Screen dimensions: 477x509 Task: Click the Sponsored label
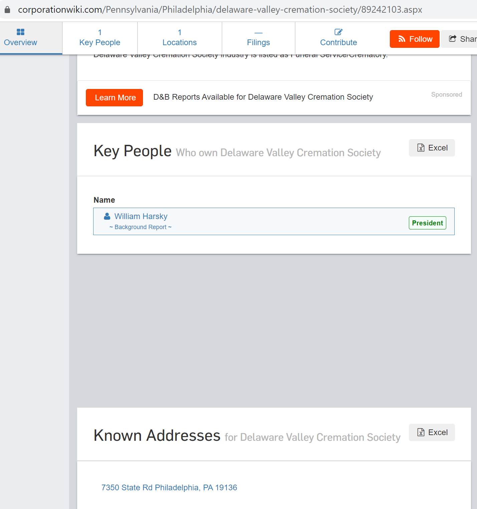[x=447, y=95]
